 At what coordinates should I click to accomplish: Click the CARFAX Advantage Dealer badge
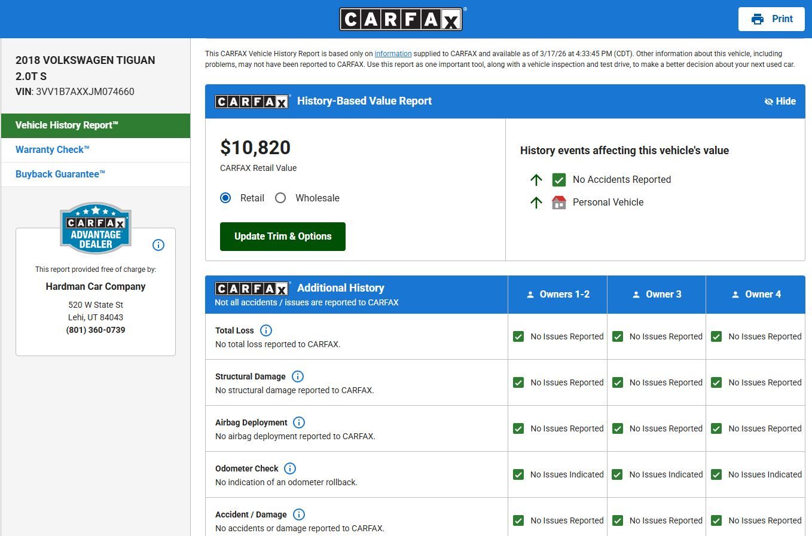coord(96,228)
